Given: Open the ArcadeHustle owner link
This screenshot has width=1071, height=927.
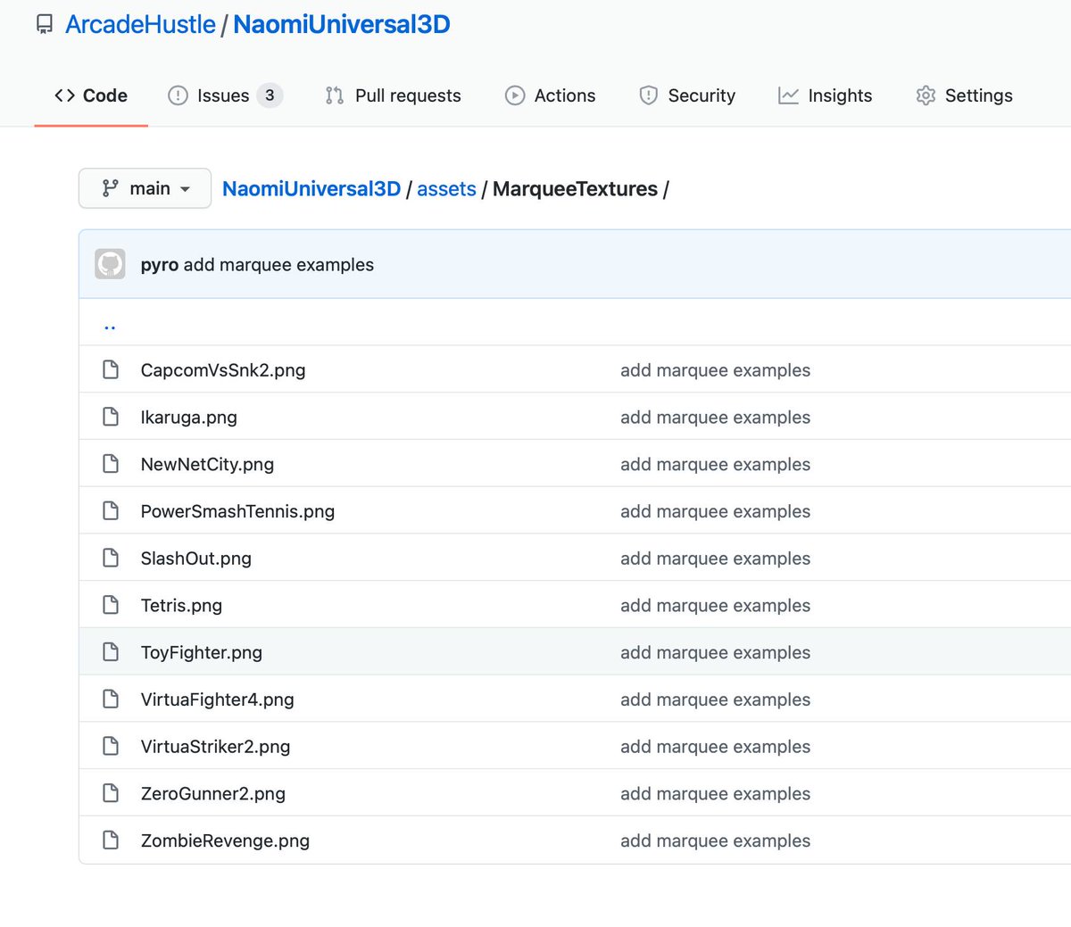Looking at the screenshot, I should tap(140, 24).
